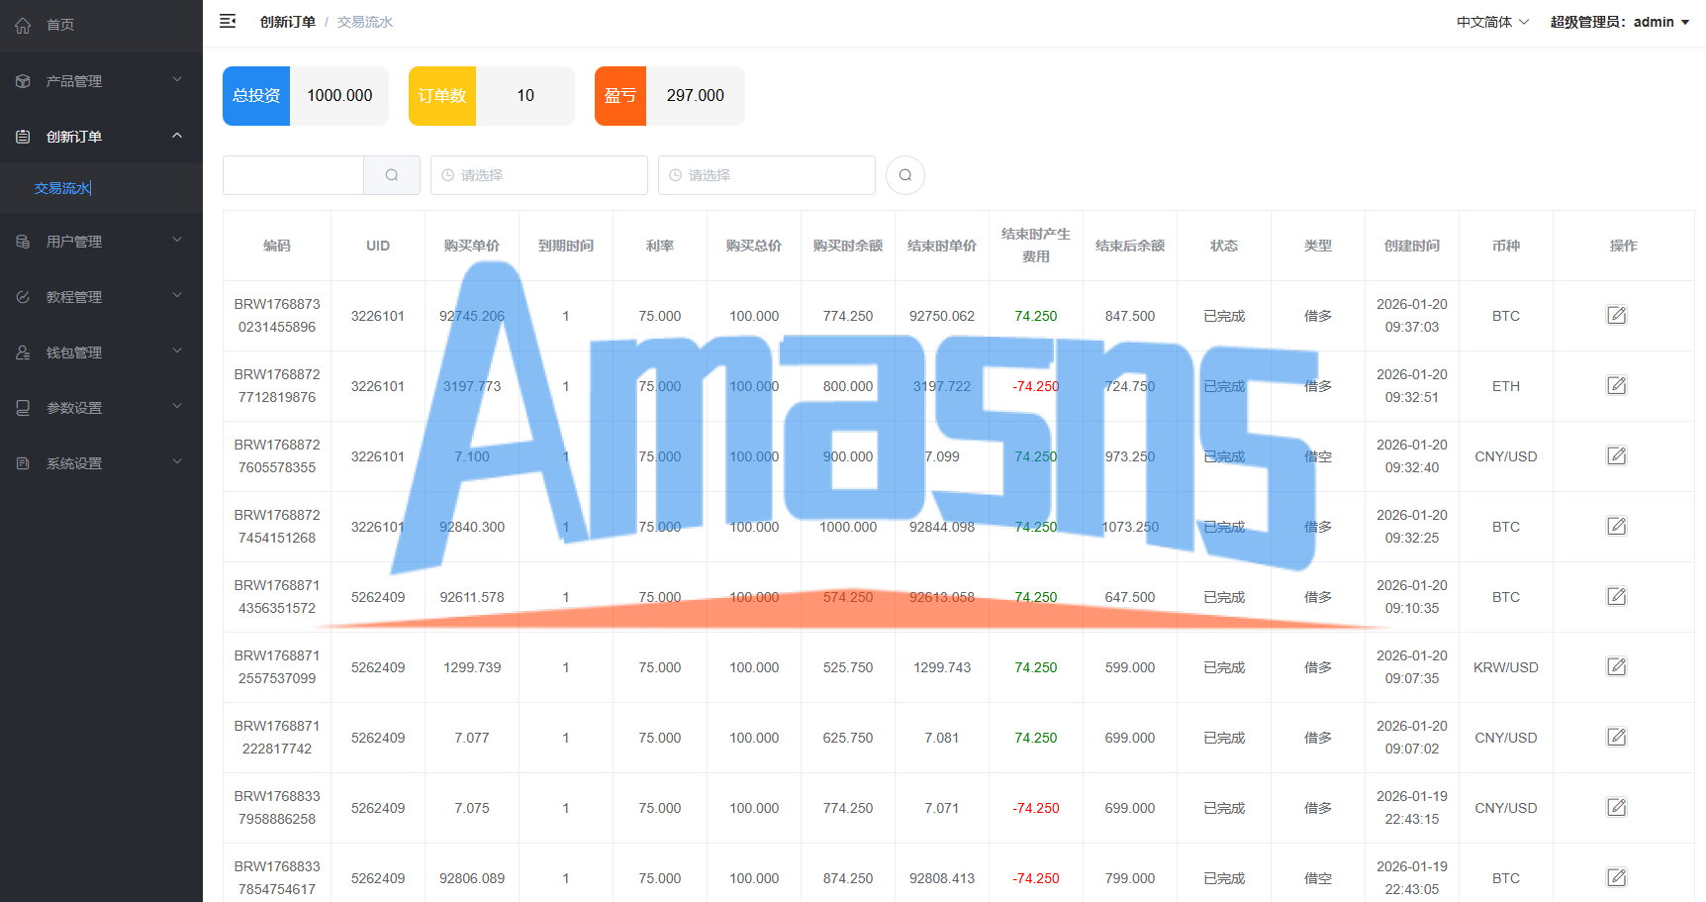The width and height of the screenshot is (1706, 902).
Task: Select 交易流水 submenu item
Action: point(101,188)
